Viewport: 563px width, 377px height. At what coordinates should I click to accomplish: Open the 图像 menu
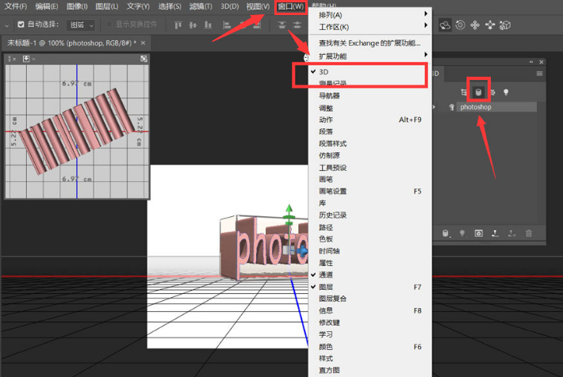[x=77, y=6]
